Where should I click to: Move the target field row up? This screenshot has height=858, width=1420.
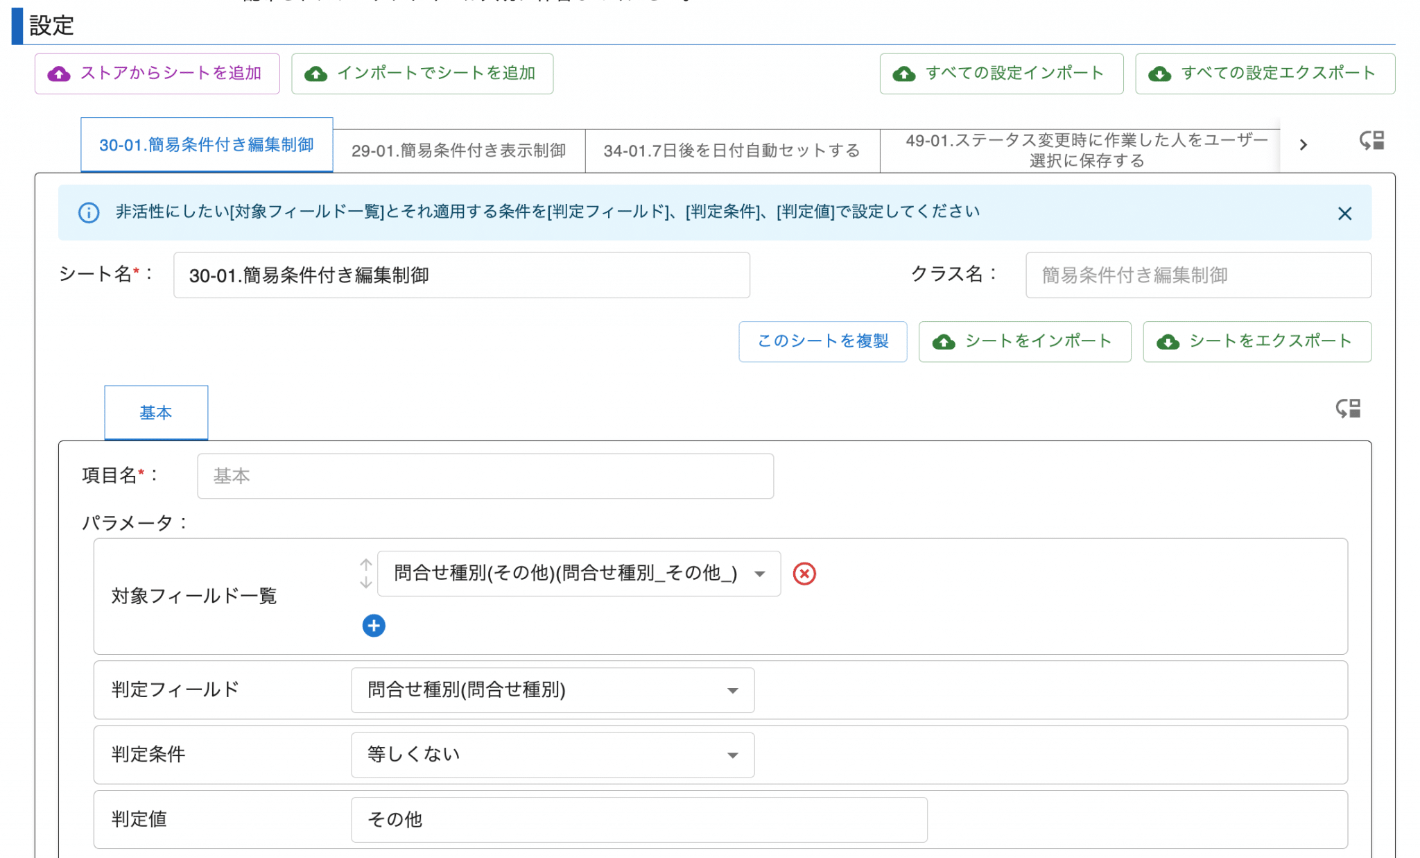(x=366, y=565)
